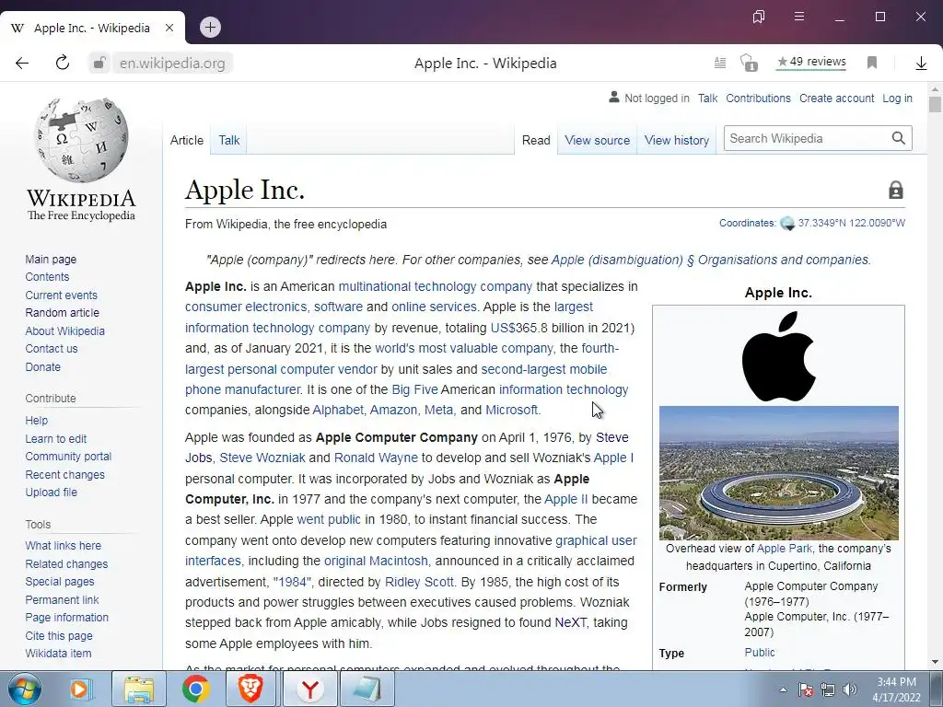Open the protection shield icon in address bar

pyautogui.click(x=748, y=63)
